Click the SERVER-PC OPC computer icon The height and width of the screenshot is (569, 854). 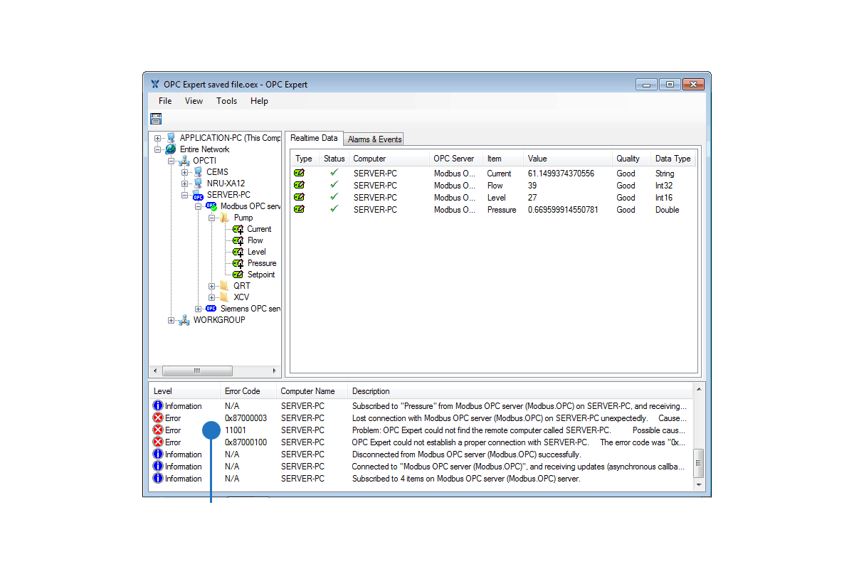click(x=198, y=196)
